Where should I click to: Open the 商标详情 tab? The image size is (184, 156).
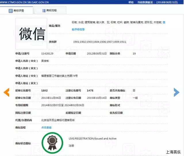(x=16, y=11)
